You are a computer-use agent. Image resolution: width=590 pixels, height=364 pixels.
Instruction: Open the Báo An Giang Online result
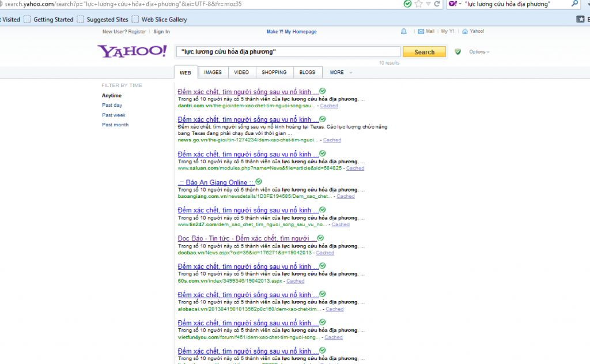216,182
